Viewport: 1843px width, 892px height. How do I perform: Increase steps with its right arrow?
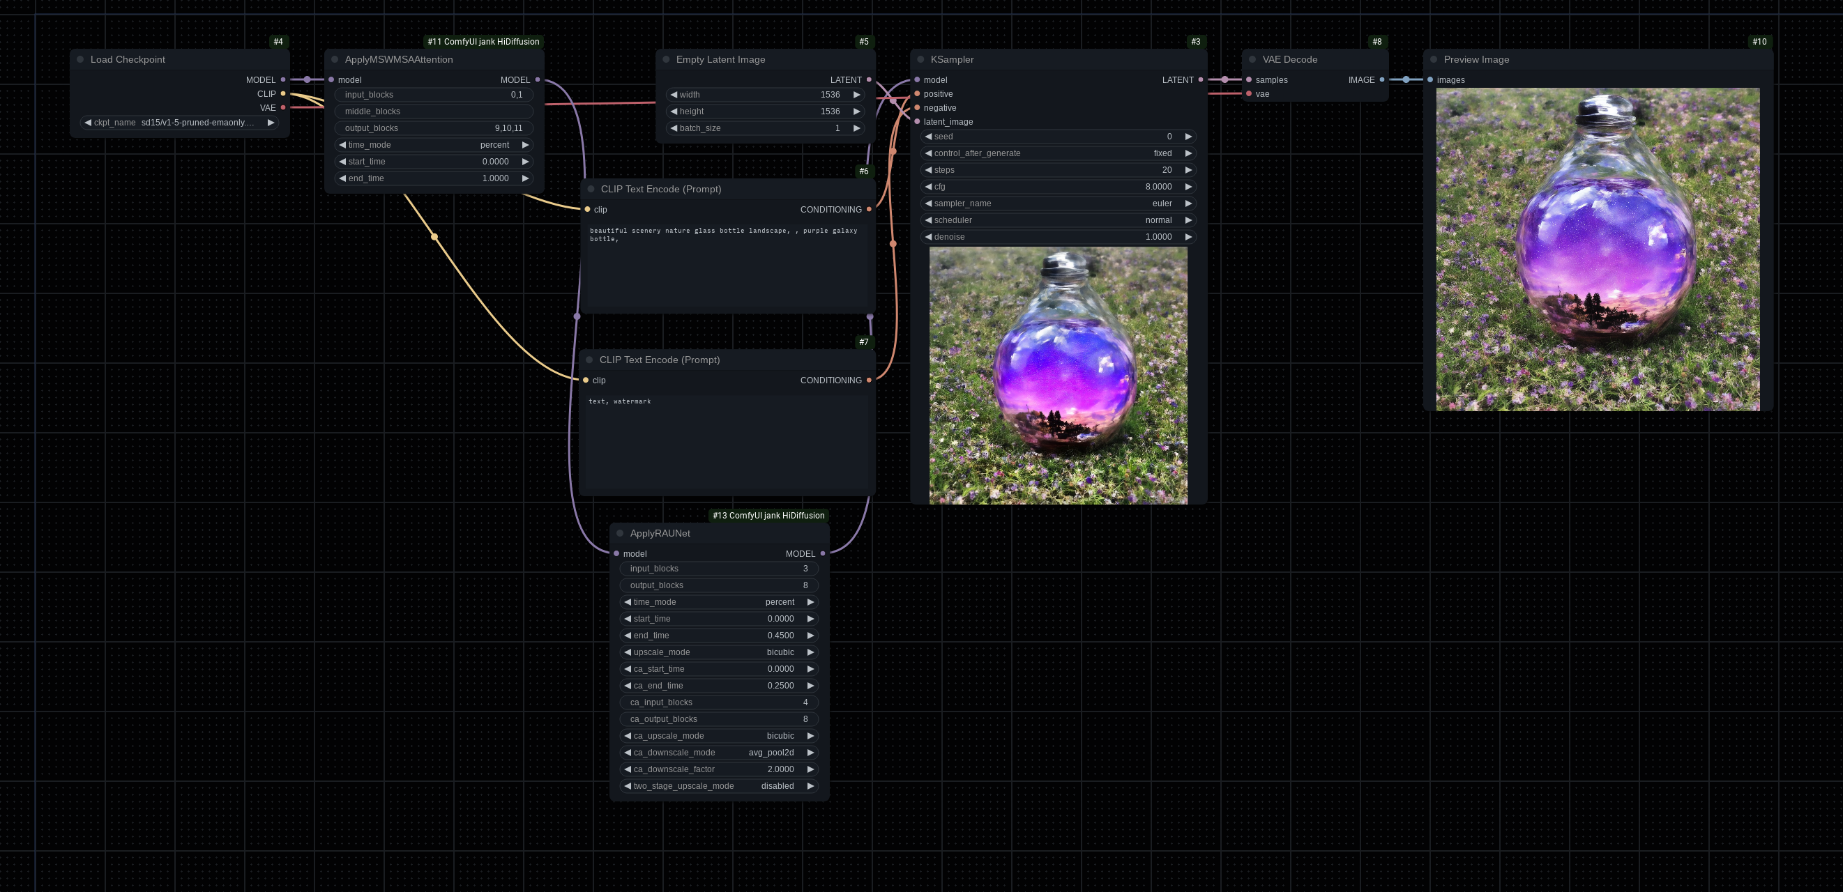[1188, 170]
